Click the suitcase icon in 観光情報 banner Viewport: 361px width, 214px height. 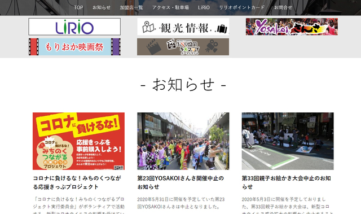[222, 29]
